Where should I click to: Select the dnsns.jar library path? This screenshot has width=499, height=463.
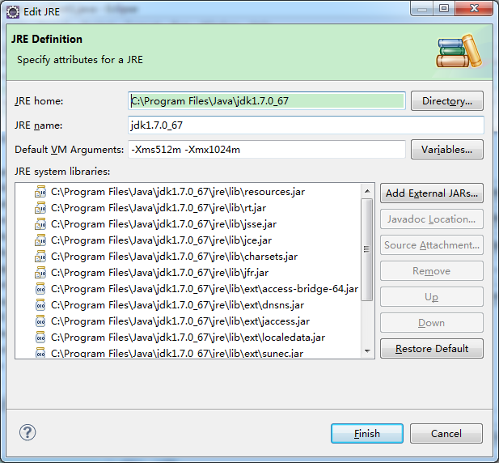(177, 305)
